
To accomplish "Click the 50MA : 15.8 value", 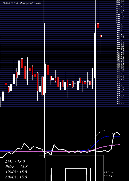I will tap(16, 177).
